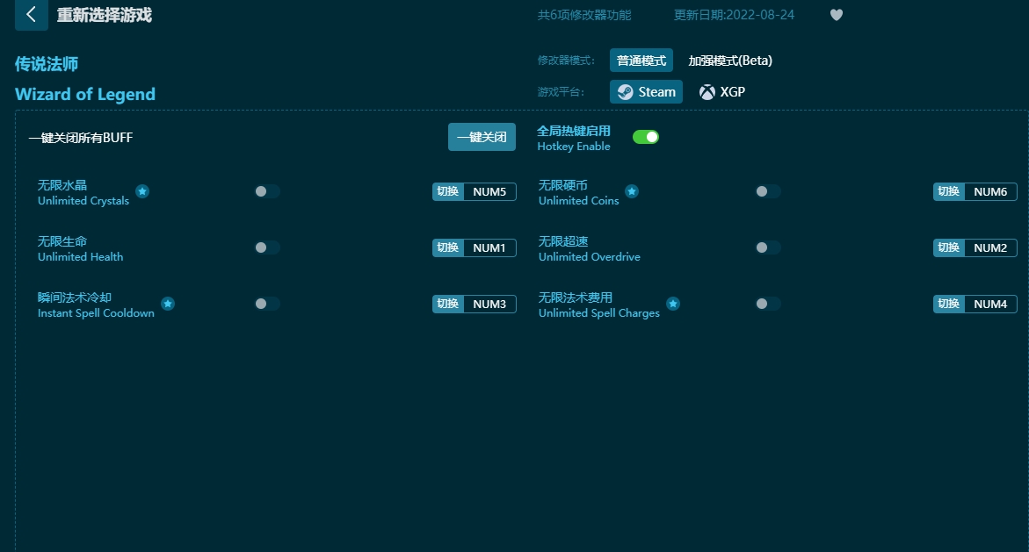Viewport: 1029px width, 552px height.
Task: Enable the Unlimited Health toggle
Action: click(x=267, y=247)
